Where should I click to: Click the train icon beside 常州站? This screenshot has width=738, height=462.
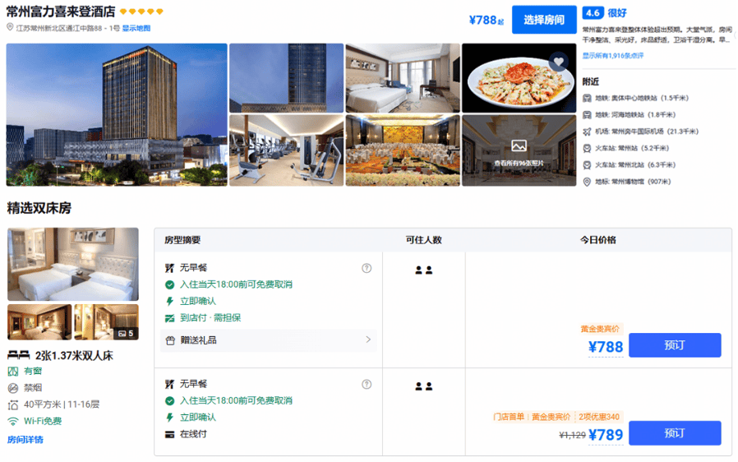coord(587,148)
